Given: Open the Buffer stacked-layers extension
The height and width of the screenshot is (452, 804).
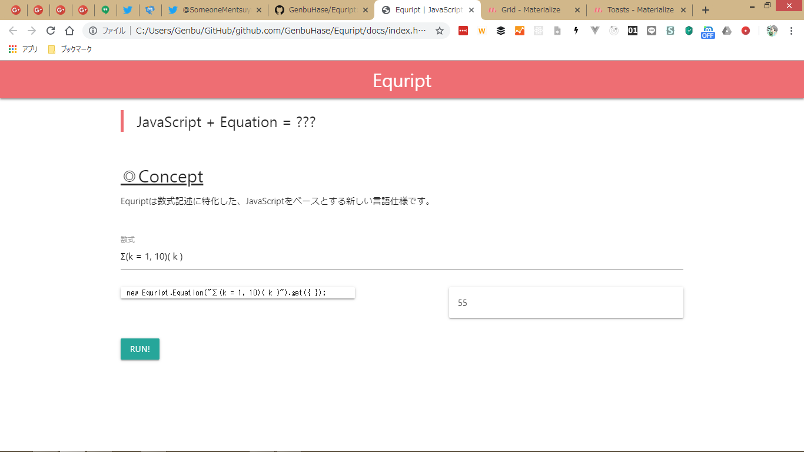Looking at the screenshot, I should [500, 31].
